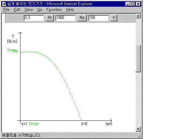Click the Internet Explorer title bar icon
Screen dimensions: 177x139
coord(4,4)
